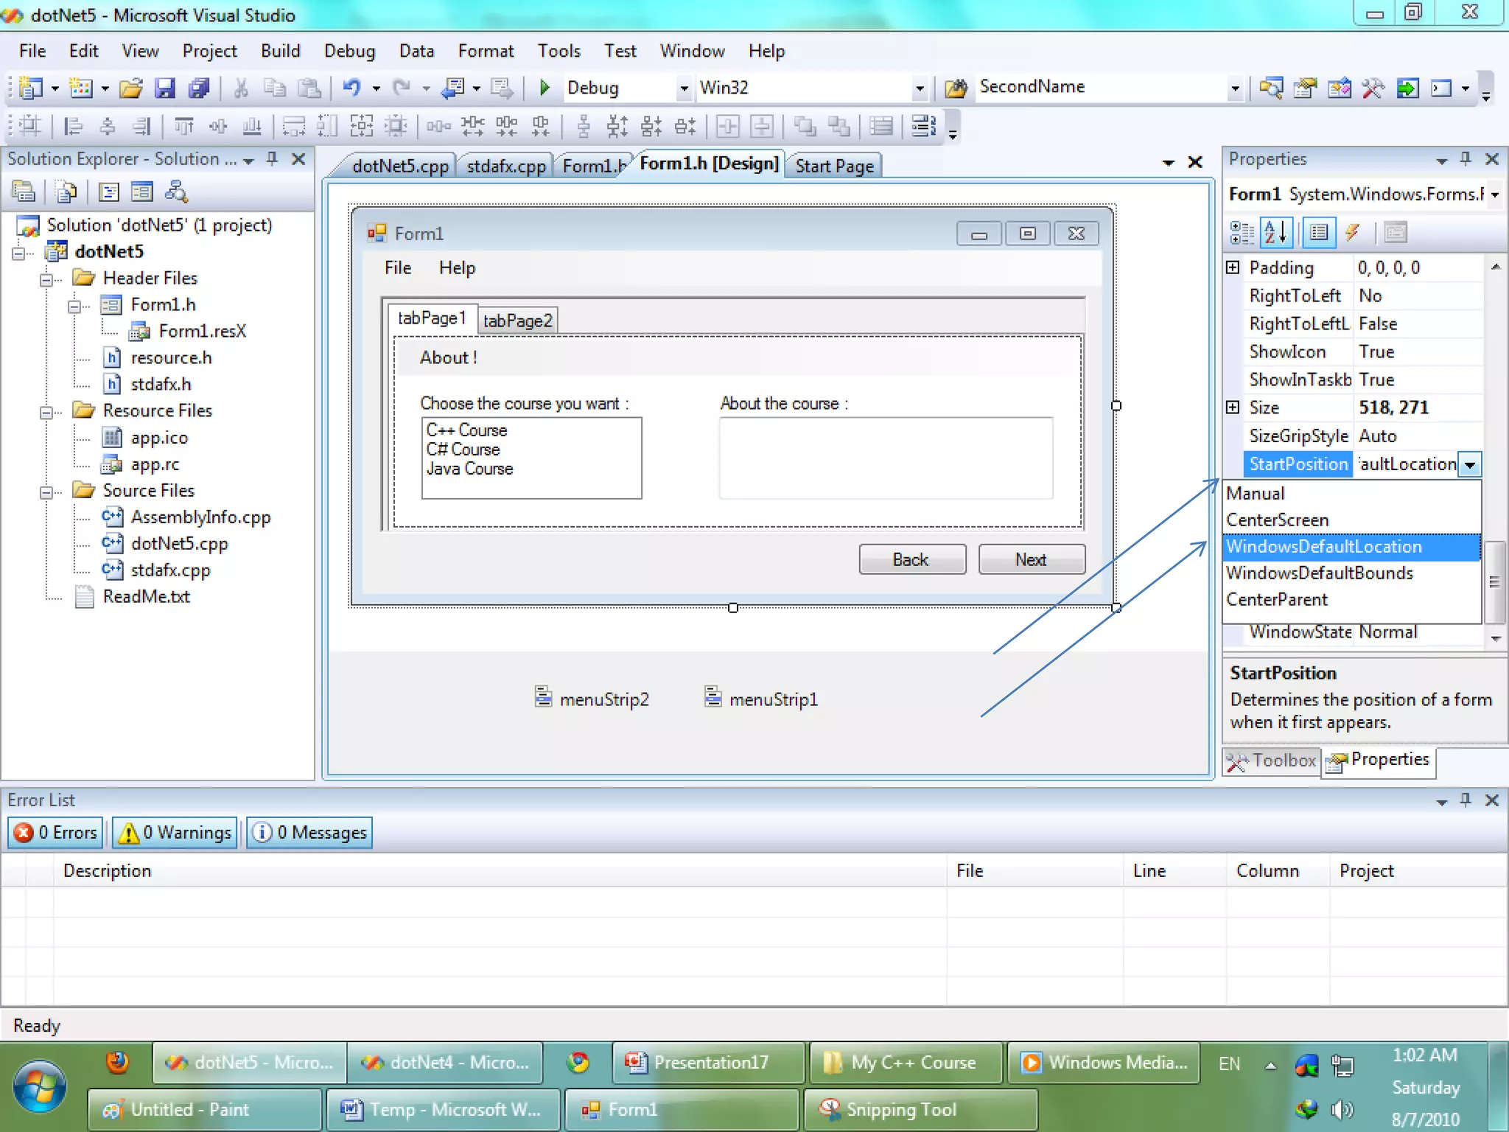Select the Alphabetical sort icon in Properties
Viewport: 1509px width, 1132px height.
click(x=1276, y=233)
